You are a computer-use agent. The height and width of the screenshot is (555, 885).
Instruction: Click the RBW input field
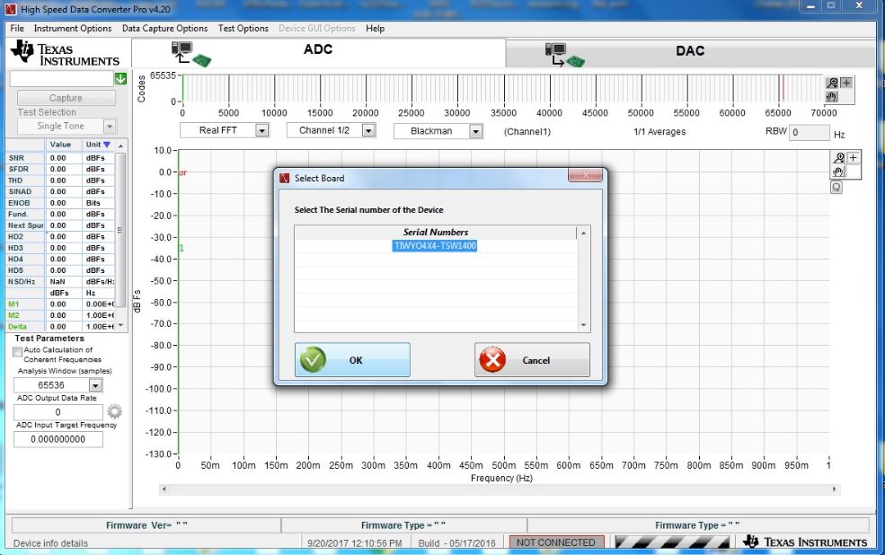pyautogui.click(x=809, y=133)
